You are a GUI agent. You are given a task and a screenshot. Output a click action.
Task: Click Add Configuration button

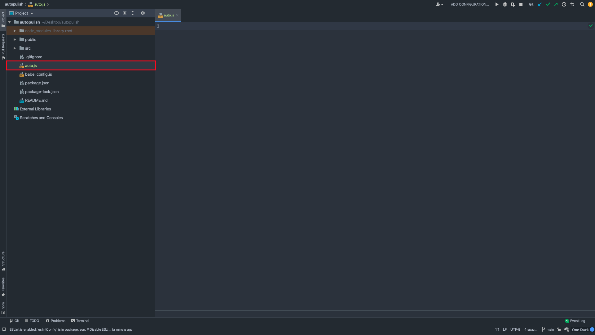470,4
